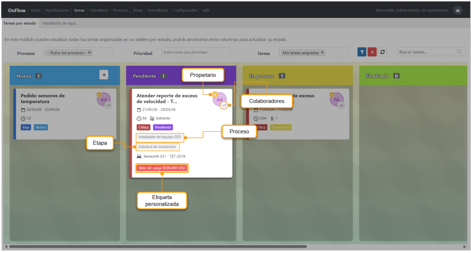Image resolution: width=471 pixels, height=253 pixels.
Task: Remove the 'Mis tareas asignadas' filter tag
Action: coord(322,53)
